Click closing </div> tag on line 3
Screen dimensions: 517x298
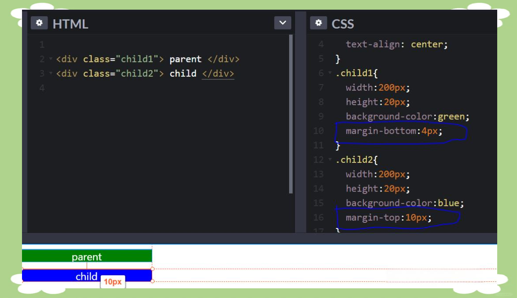click(218, 73)
